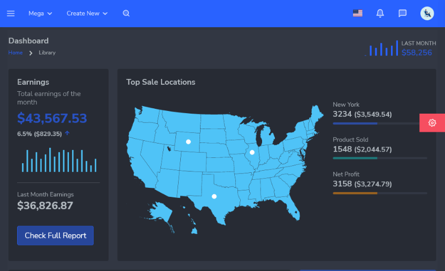Click the Net Profit progress bar
The image size is (445, 271).
tap(380, 193)
